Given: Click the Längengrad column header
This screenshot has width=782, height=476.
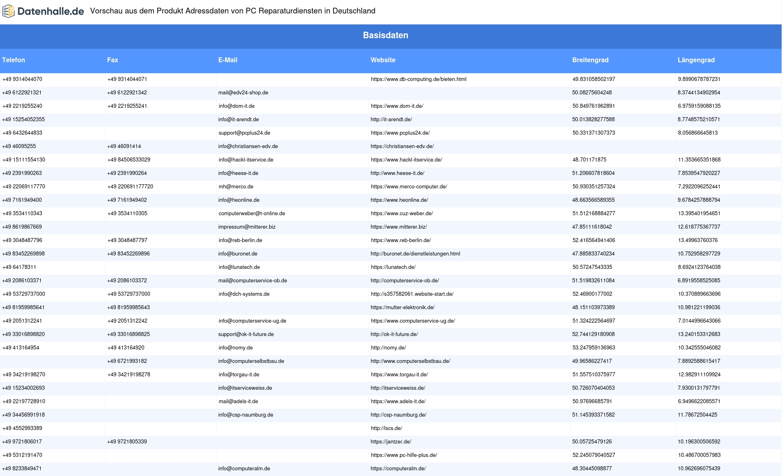Looking at the screenshot, I should point(696,60).
